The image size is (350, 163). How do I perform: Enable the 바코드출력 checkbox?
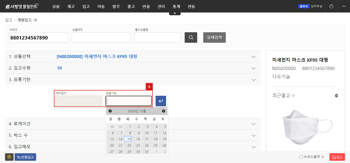pos(301,157)
